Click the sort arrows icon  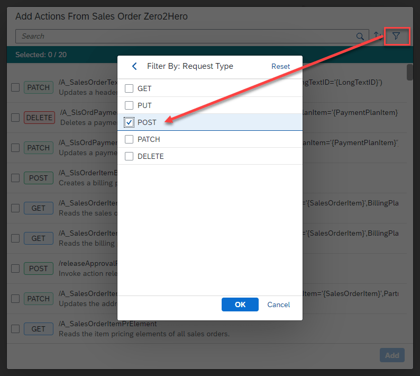(x=377, y=36)
